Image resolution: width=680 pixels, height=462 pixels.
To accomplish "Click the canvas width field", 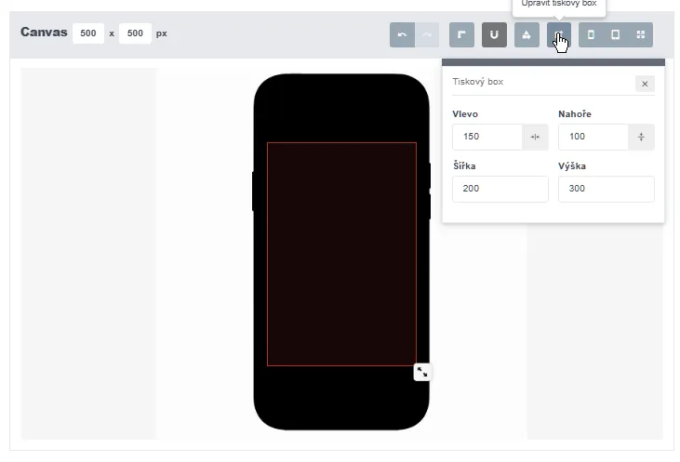I will [x=88, y=33].
